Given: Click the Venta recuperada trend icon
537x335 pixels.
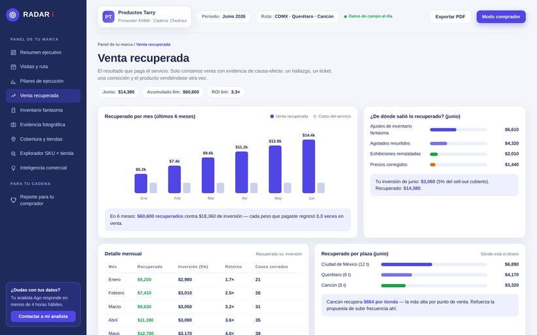Looking at the screenshot, I should 13,96.
